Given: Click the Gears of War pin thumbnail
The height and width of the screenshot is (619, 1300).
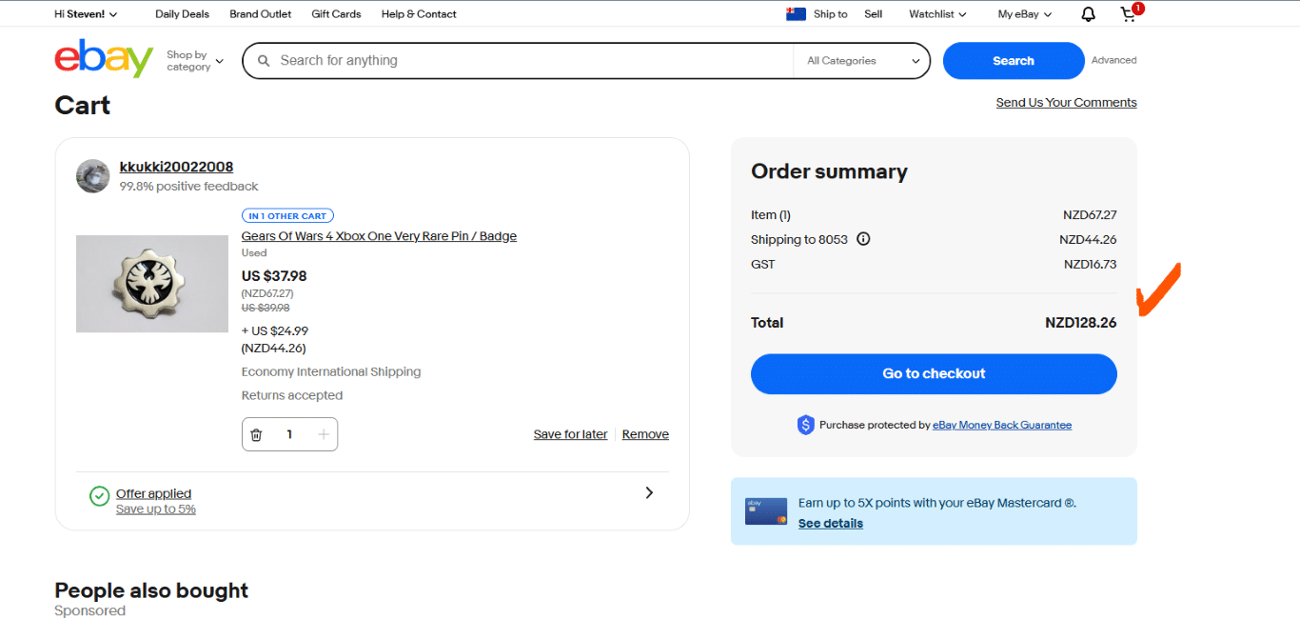Looking at the screenshot, I should point(152,284).
